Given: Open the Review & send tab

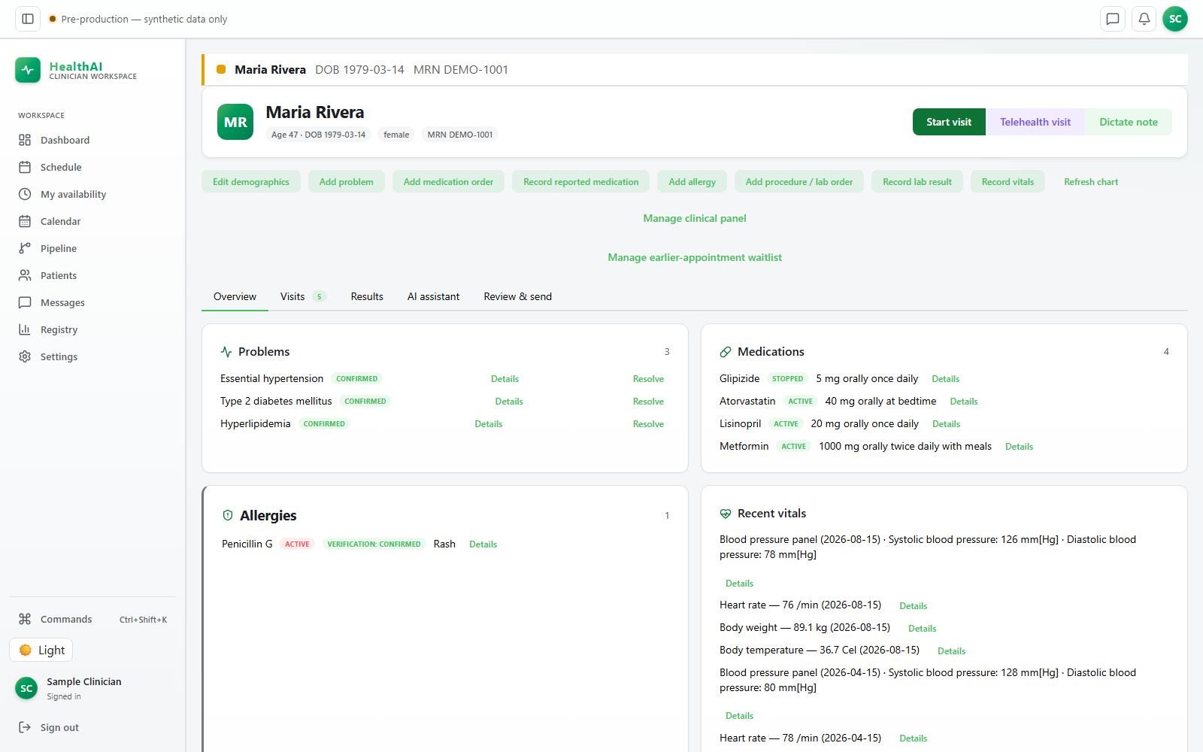Looking at the screenshot, I should pos(517,296).
